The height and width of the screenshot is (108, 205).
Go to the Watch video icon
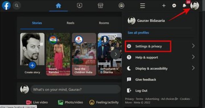(x=79, y=5)
